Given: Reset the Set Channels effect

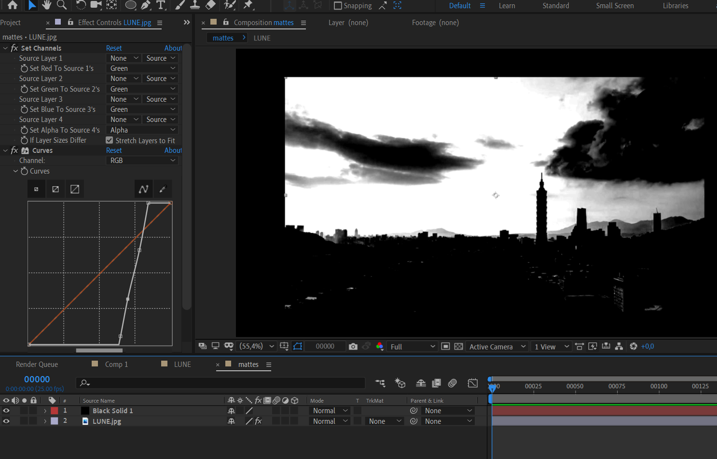Looking at the screenshot, I should point(114,48).
